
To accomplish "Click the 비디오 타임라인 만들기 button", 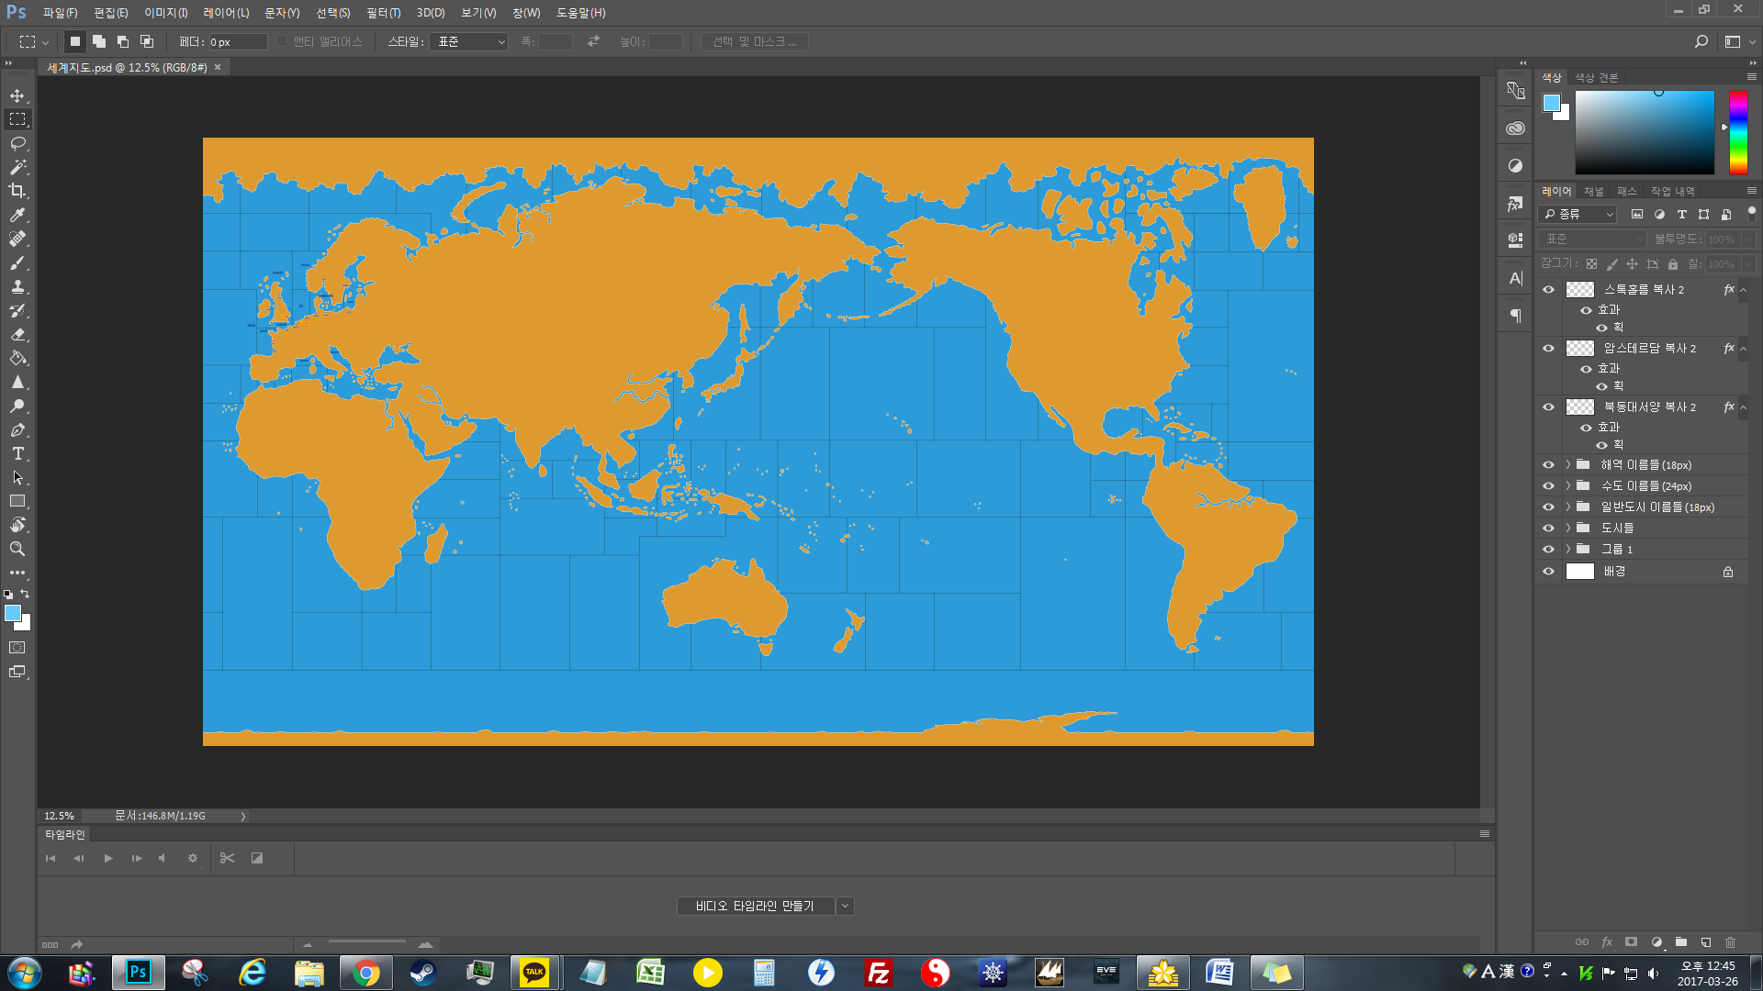I will click(x=755, y=907).
